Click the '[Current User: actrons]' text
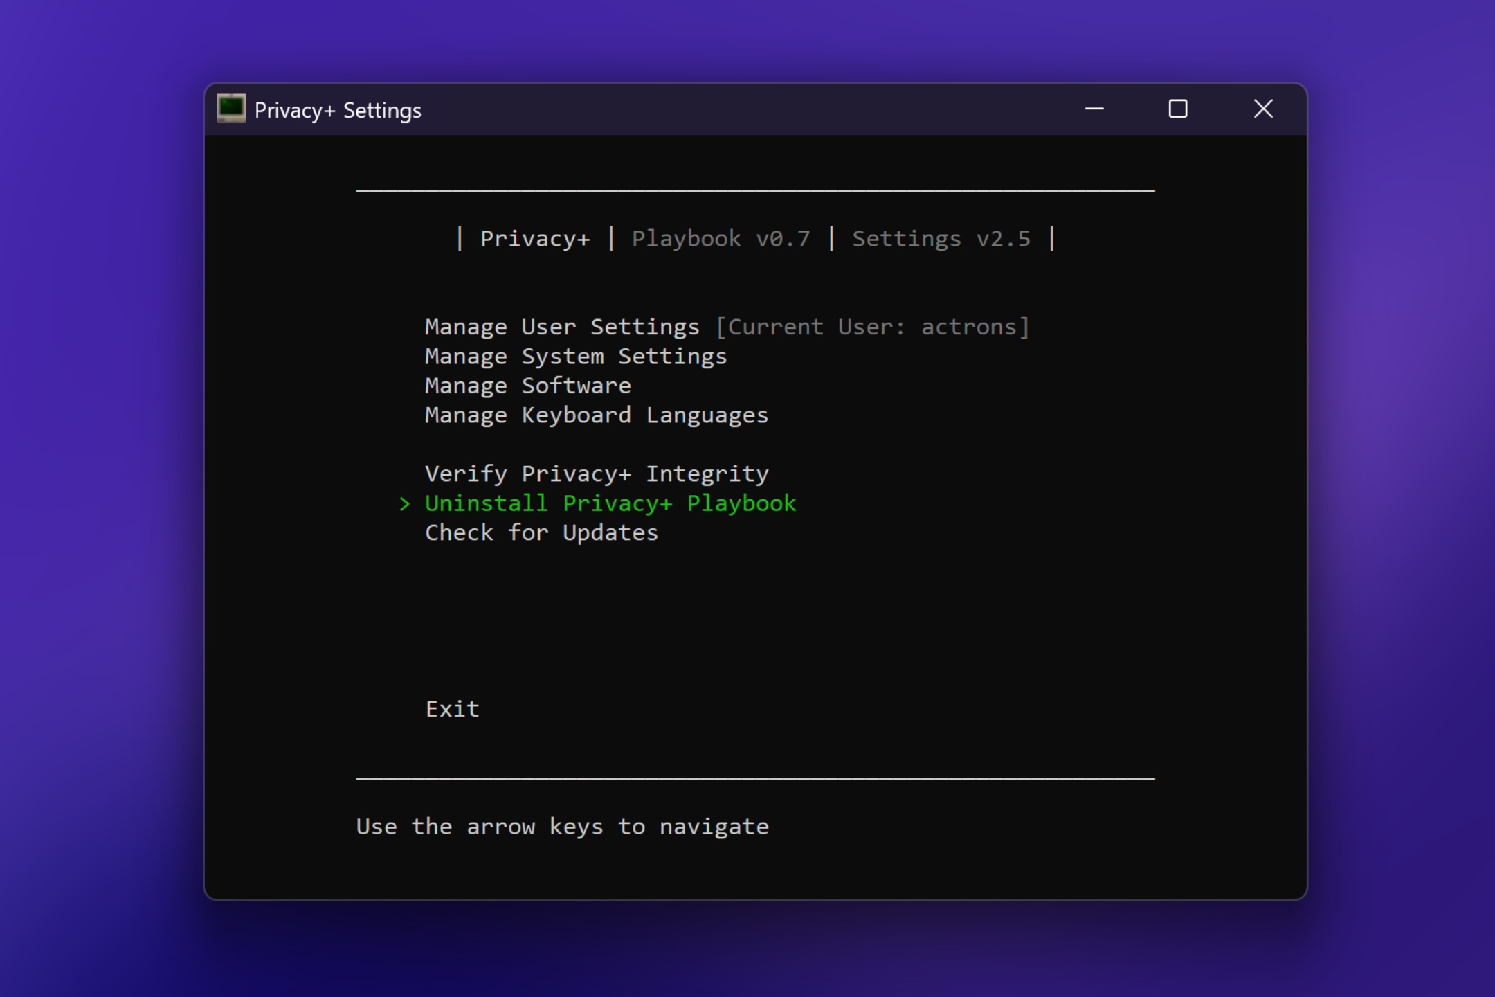 [x=872, y=327]
